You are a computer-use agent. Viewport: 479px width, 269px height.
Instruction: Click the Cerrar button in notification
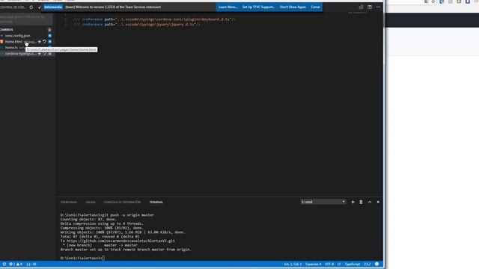[315, 7]
